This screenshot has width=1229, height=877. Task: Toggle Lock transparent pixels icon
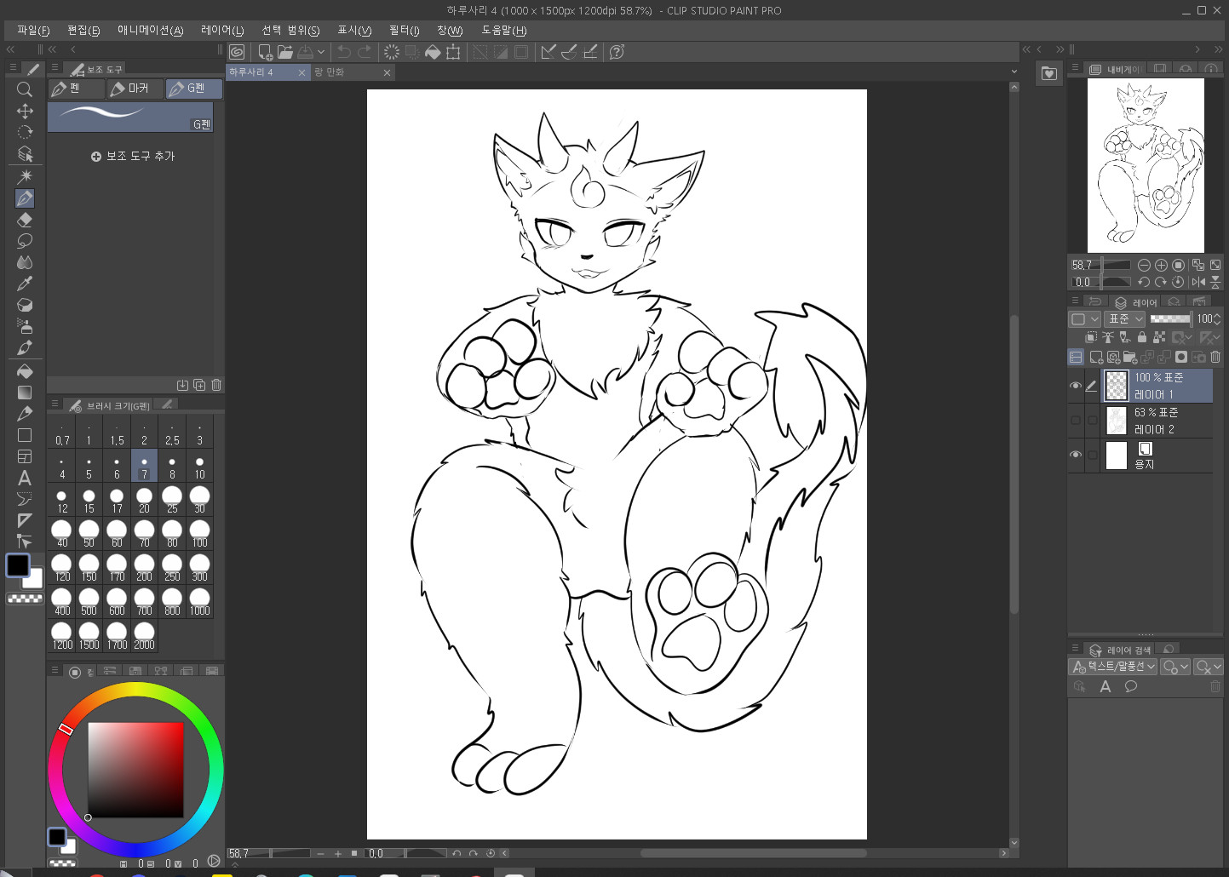[1159, 337]
